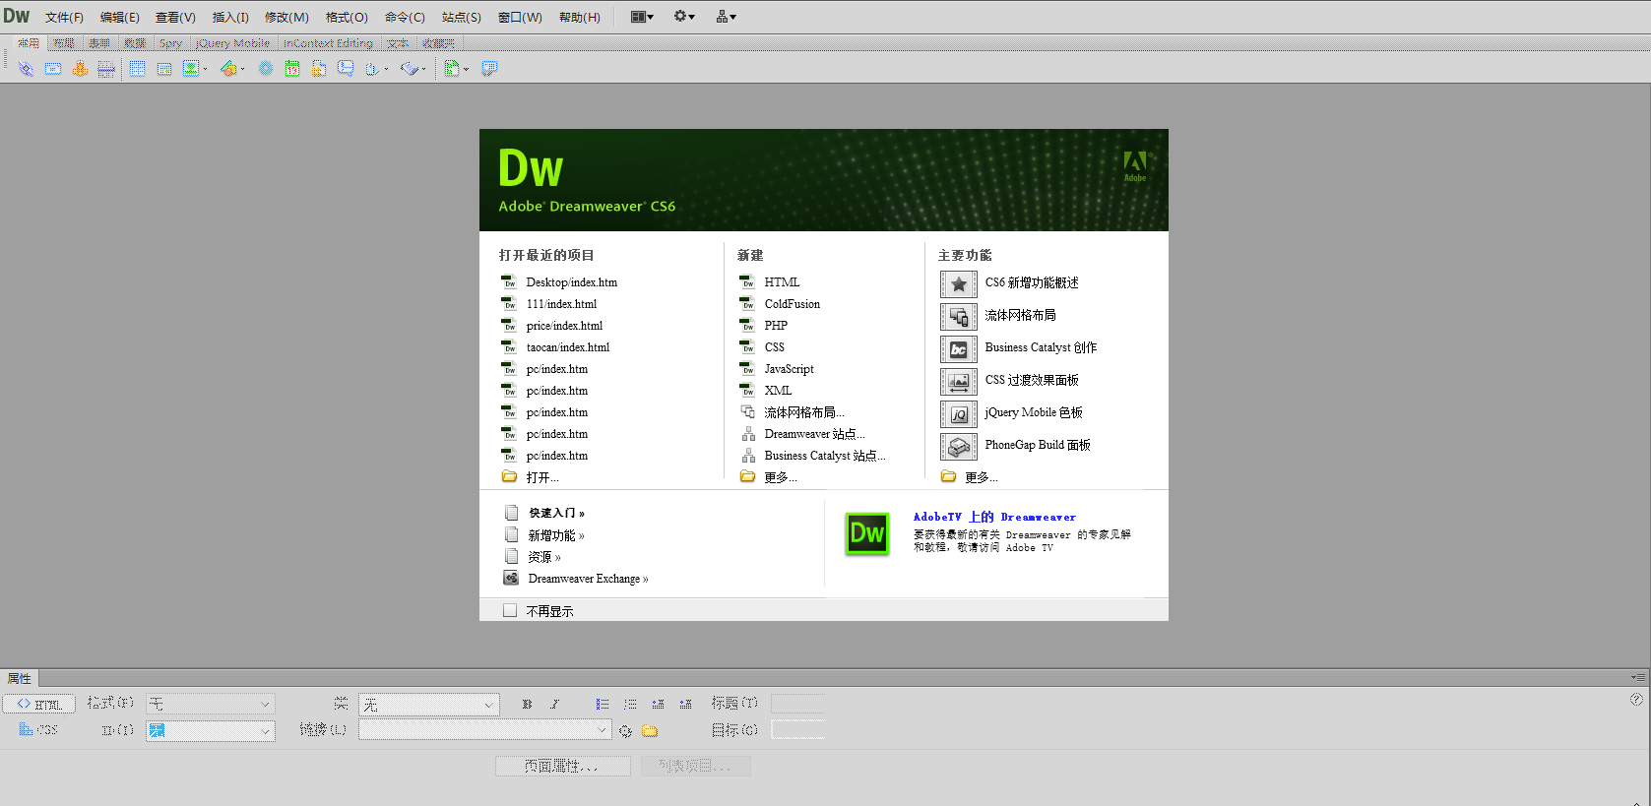The width and height of the screenshot is (1651, 806).
Task: Click the Text Indent icon in Properties
Action: [x=685, y=704]
